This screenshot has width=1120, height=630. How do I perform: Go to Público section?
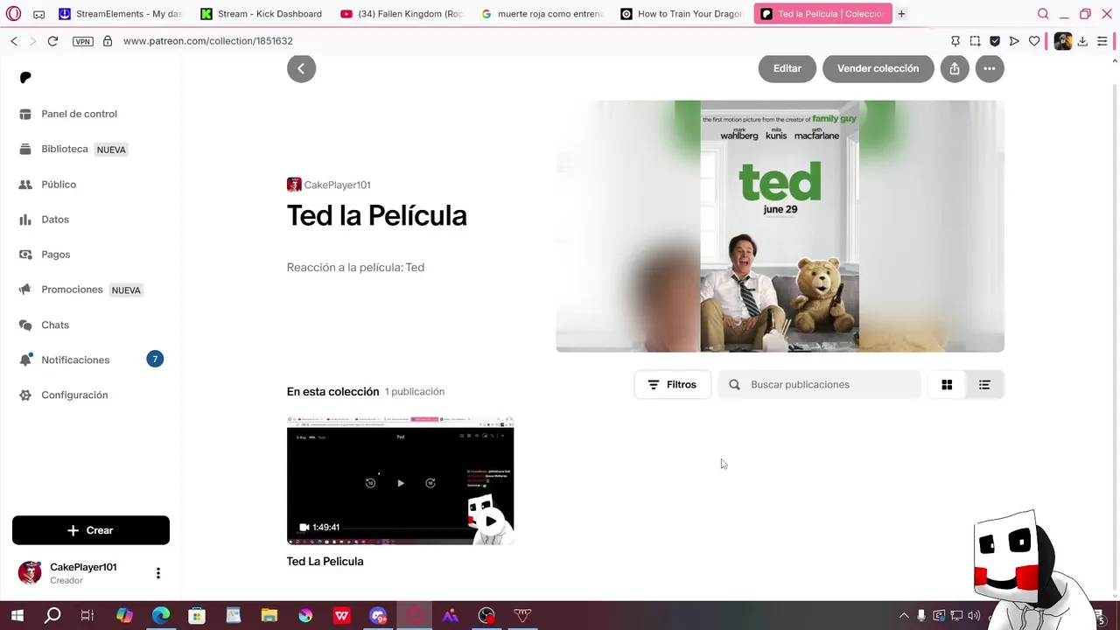pyautogui.click(x=59, y=185)
